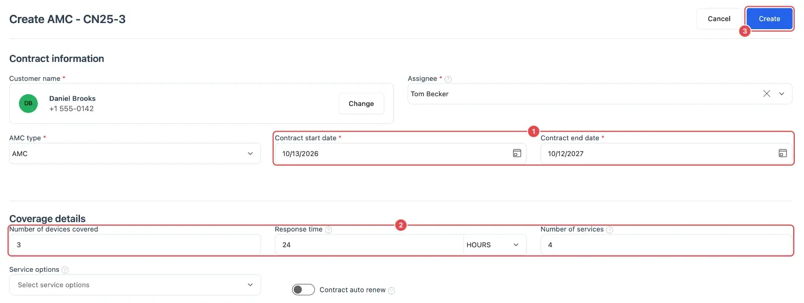The width and height of the screenshot is (804, 303).
Task: Open the HOURS unit dropdown
Action: coord(495,245)
